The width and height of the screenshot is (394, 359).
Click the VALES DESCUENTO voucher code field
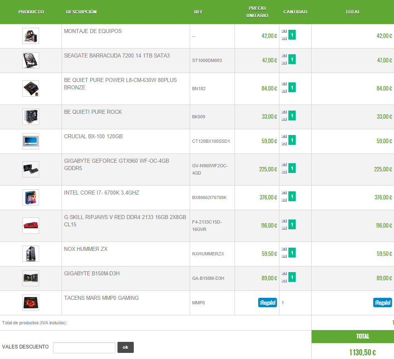(84, 348)
